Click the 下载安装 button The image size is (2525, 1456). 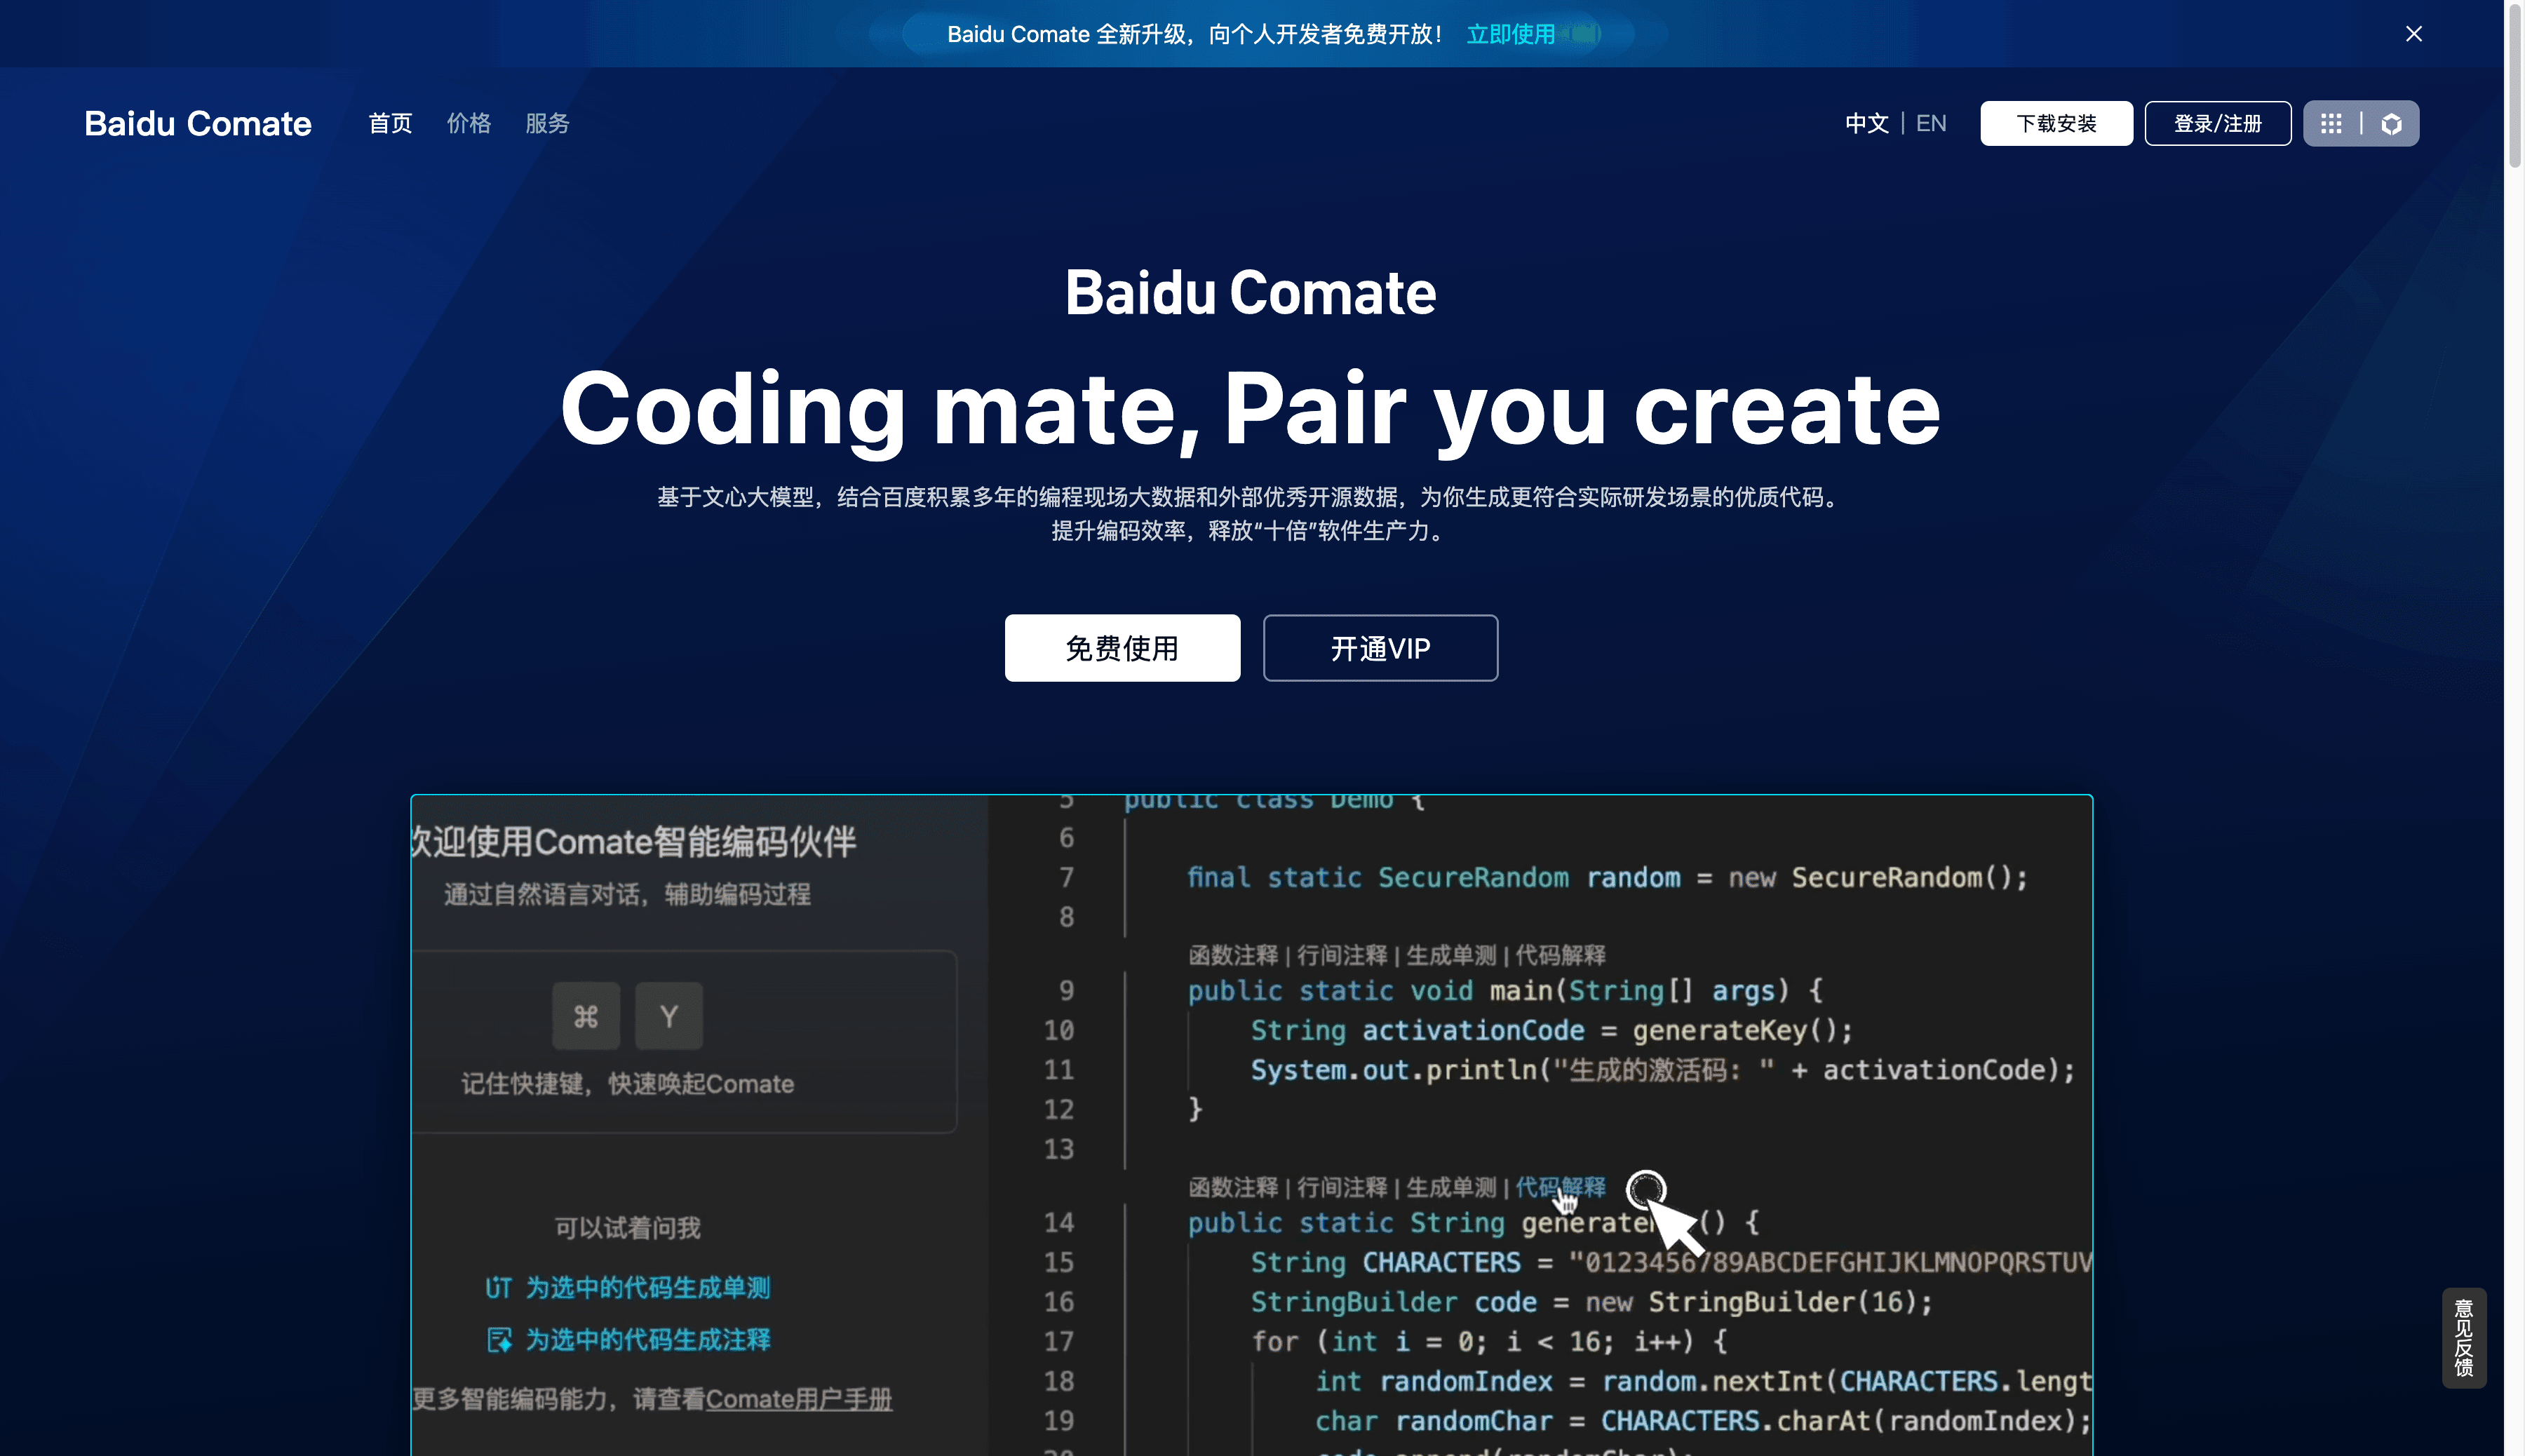pos(2056,124)
